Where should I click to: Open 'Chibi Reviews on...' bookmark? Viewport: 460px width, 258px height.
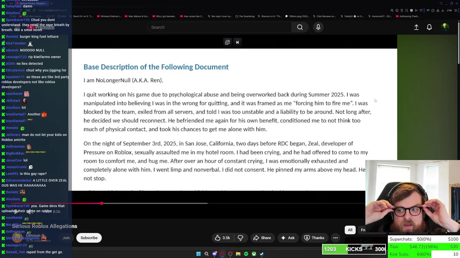pos(324,16)
